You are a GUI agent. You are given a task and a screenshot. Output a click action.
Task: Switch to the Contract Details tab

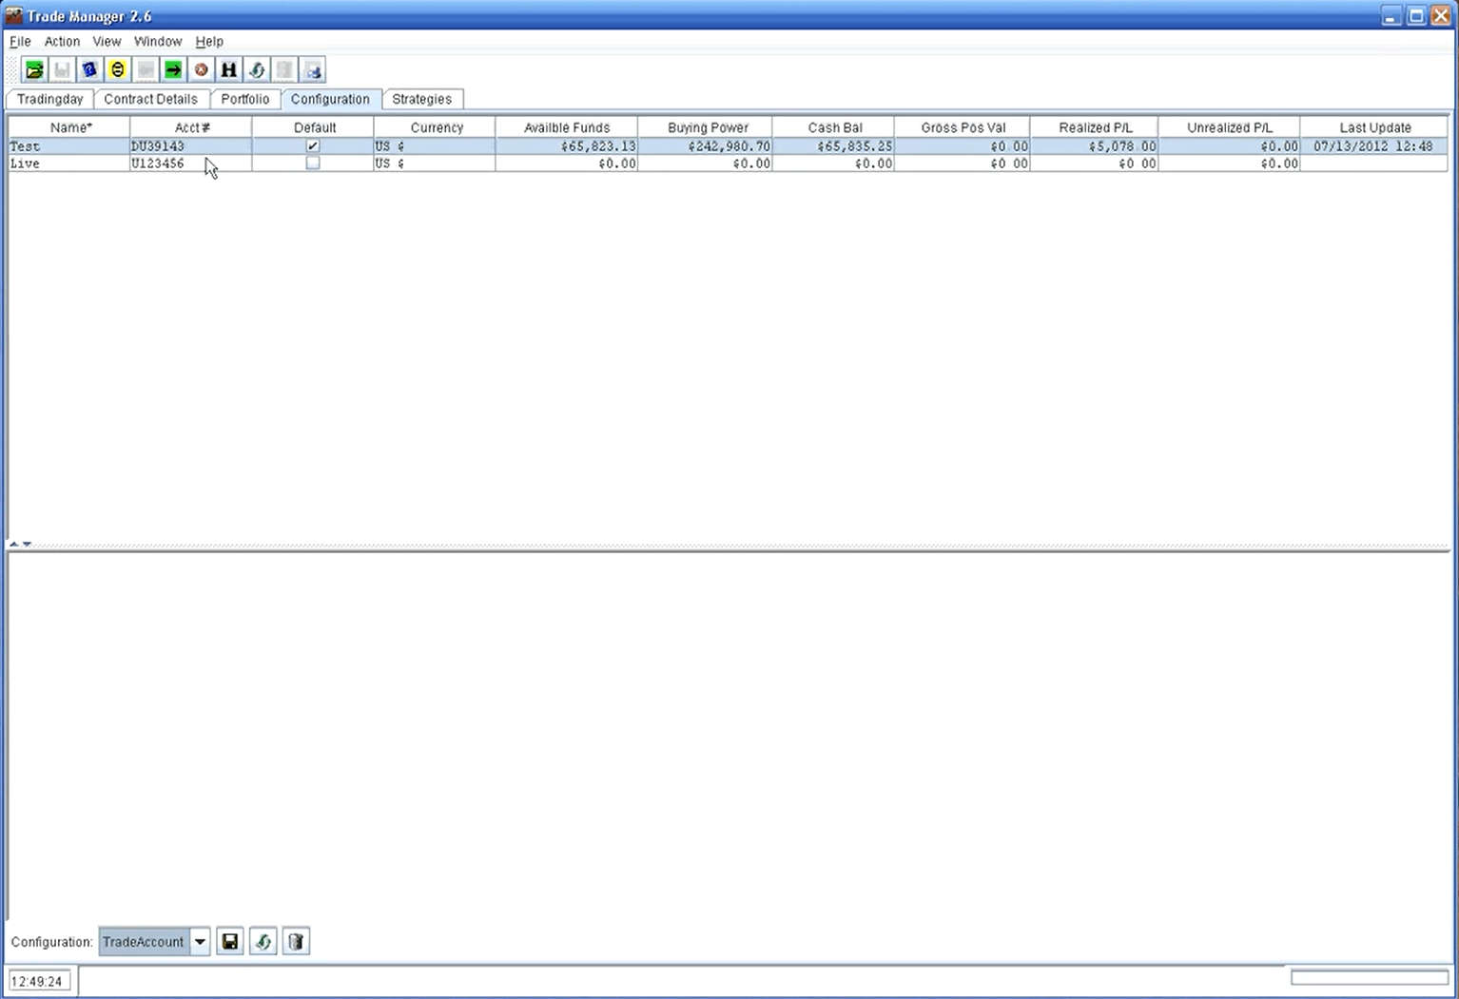click(151, 99)
